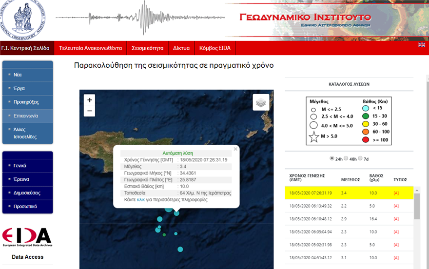Click the highlighted earthquake marker under the popup
The image size is (429, 269).
tap(176, 213)
